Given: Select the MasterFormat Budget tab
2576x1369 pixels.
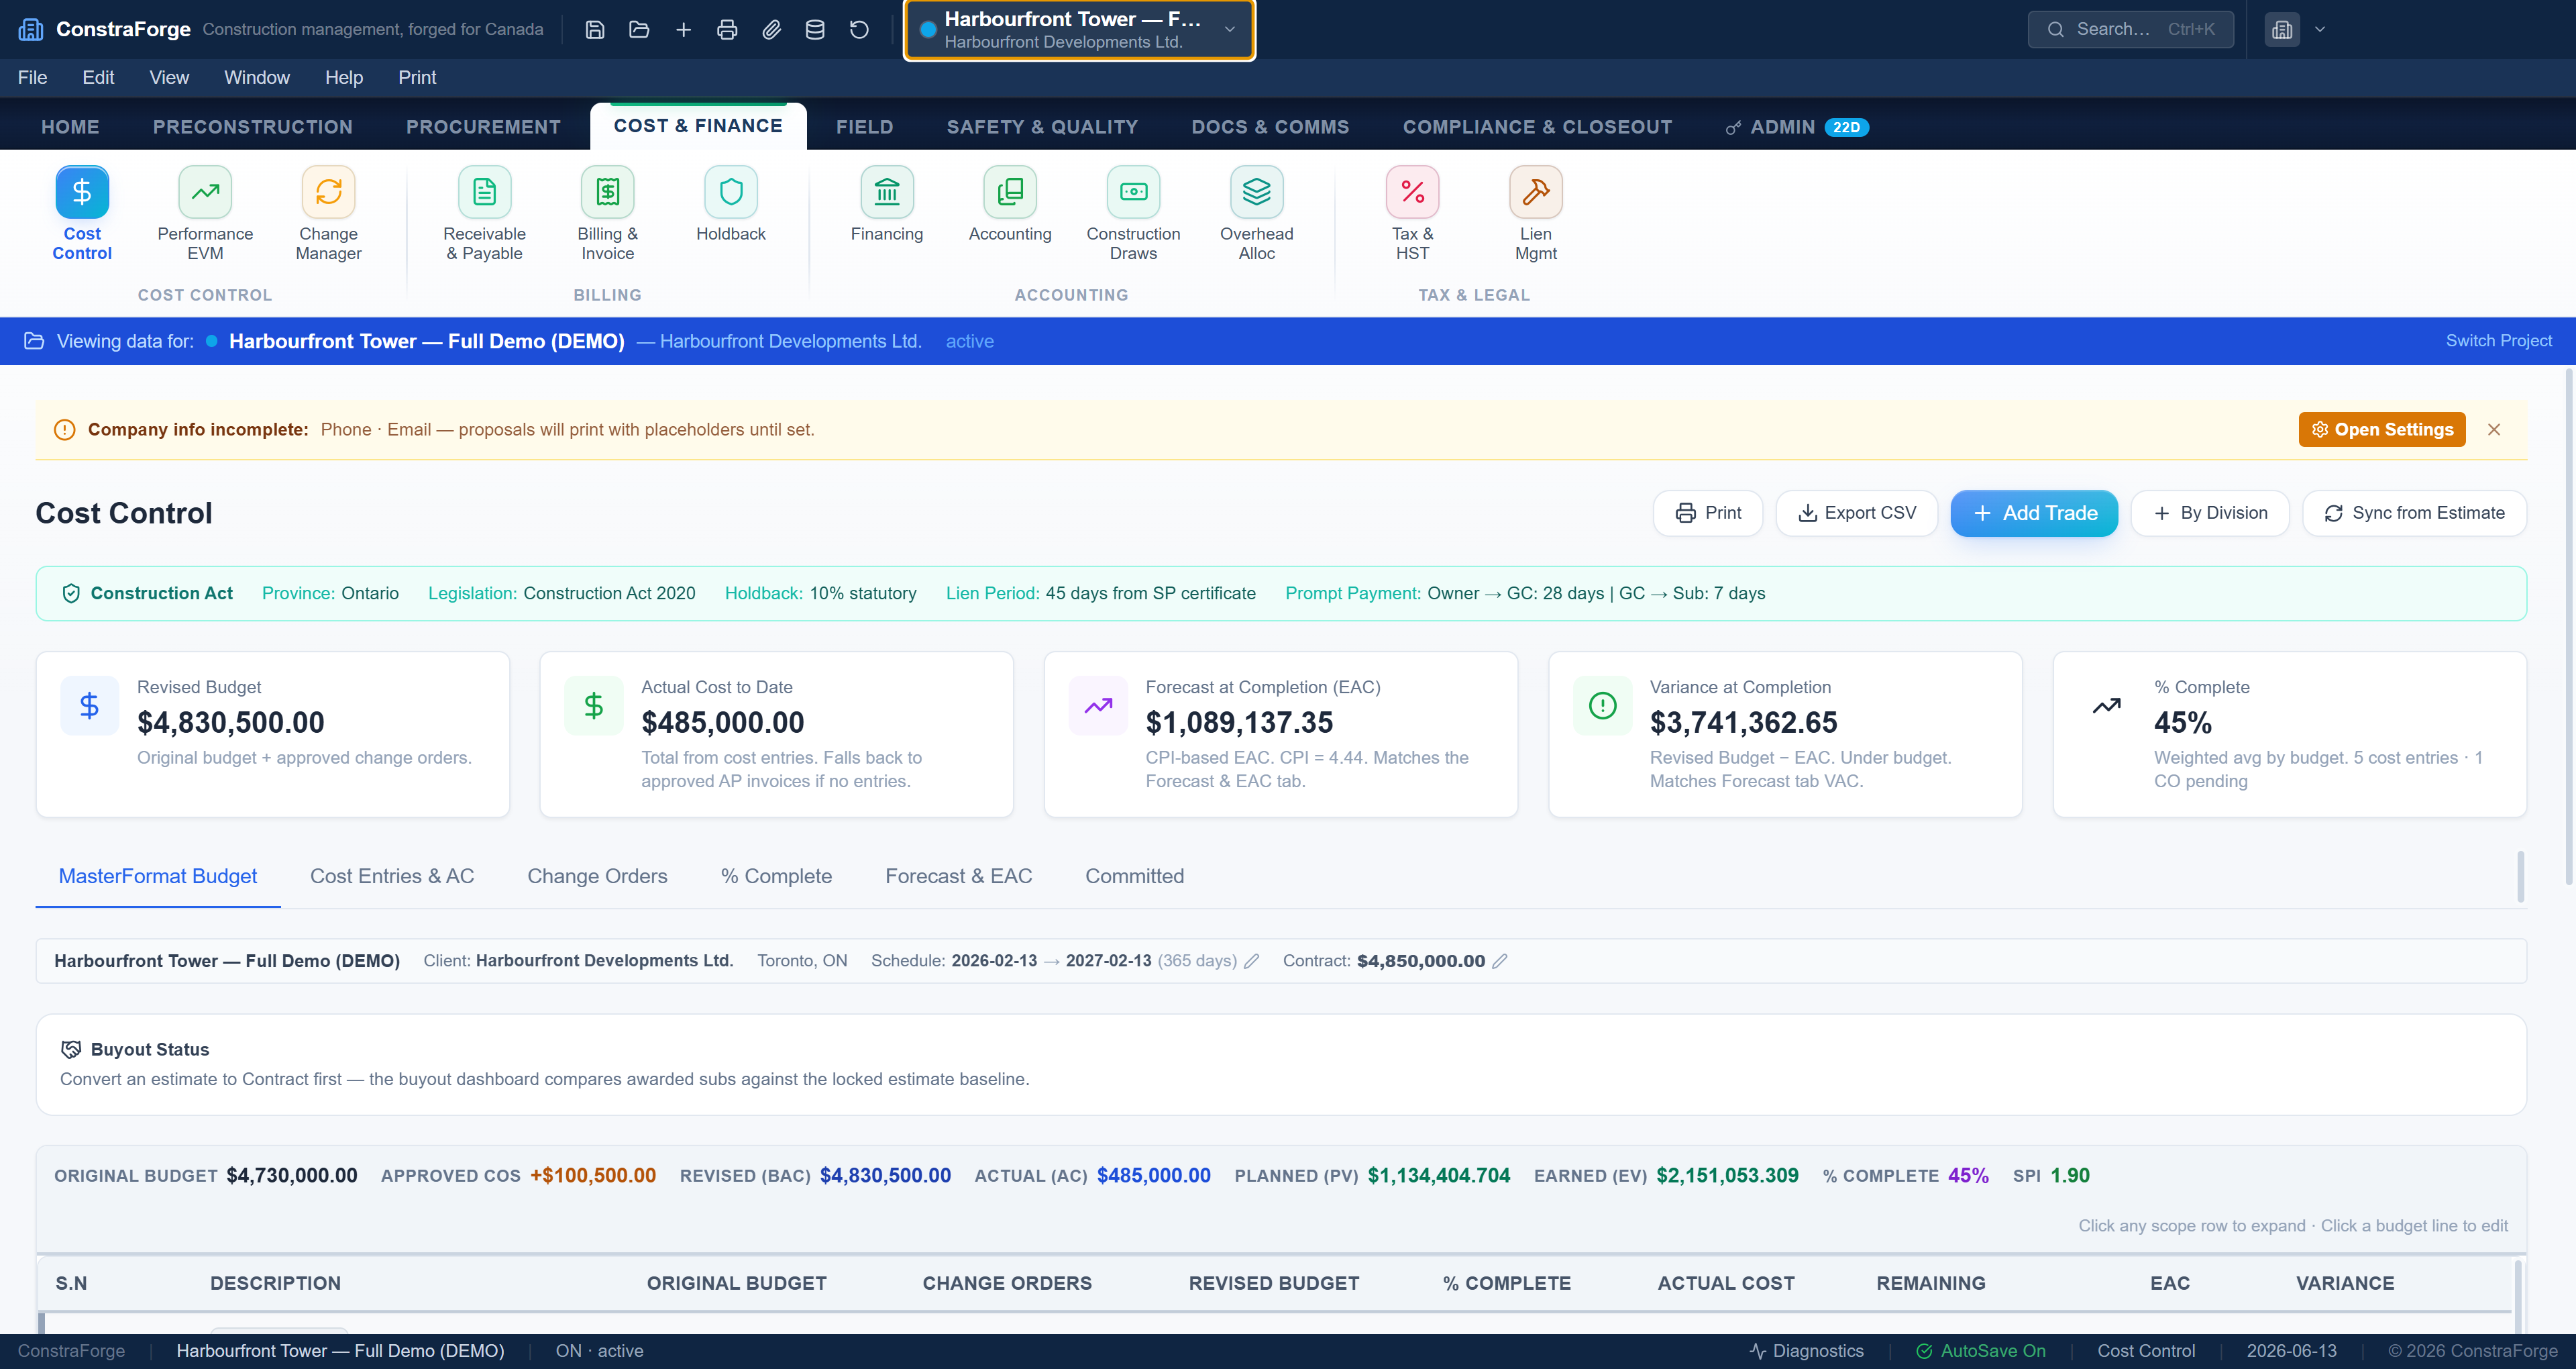Looking at the screenshot, I should pyautogui.click(x=158, y=876).
